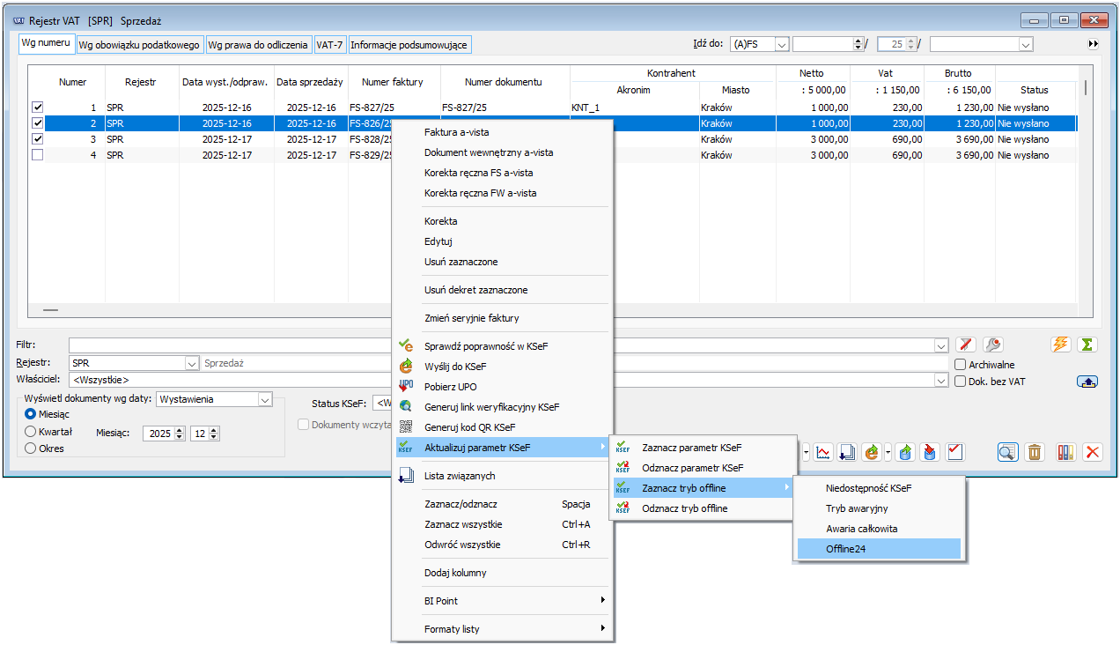Click the red filter funnel icon

point(966,345)
